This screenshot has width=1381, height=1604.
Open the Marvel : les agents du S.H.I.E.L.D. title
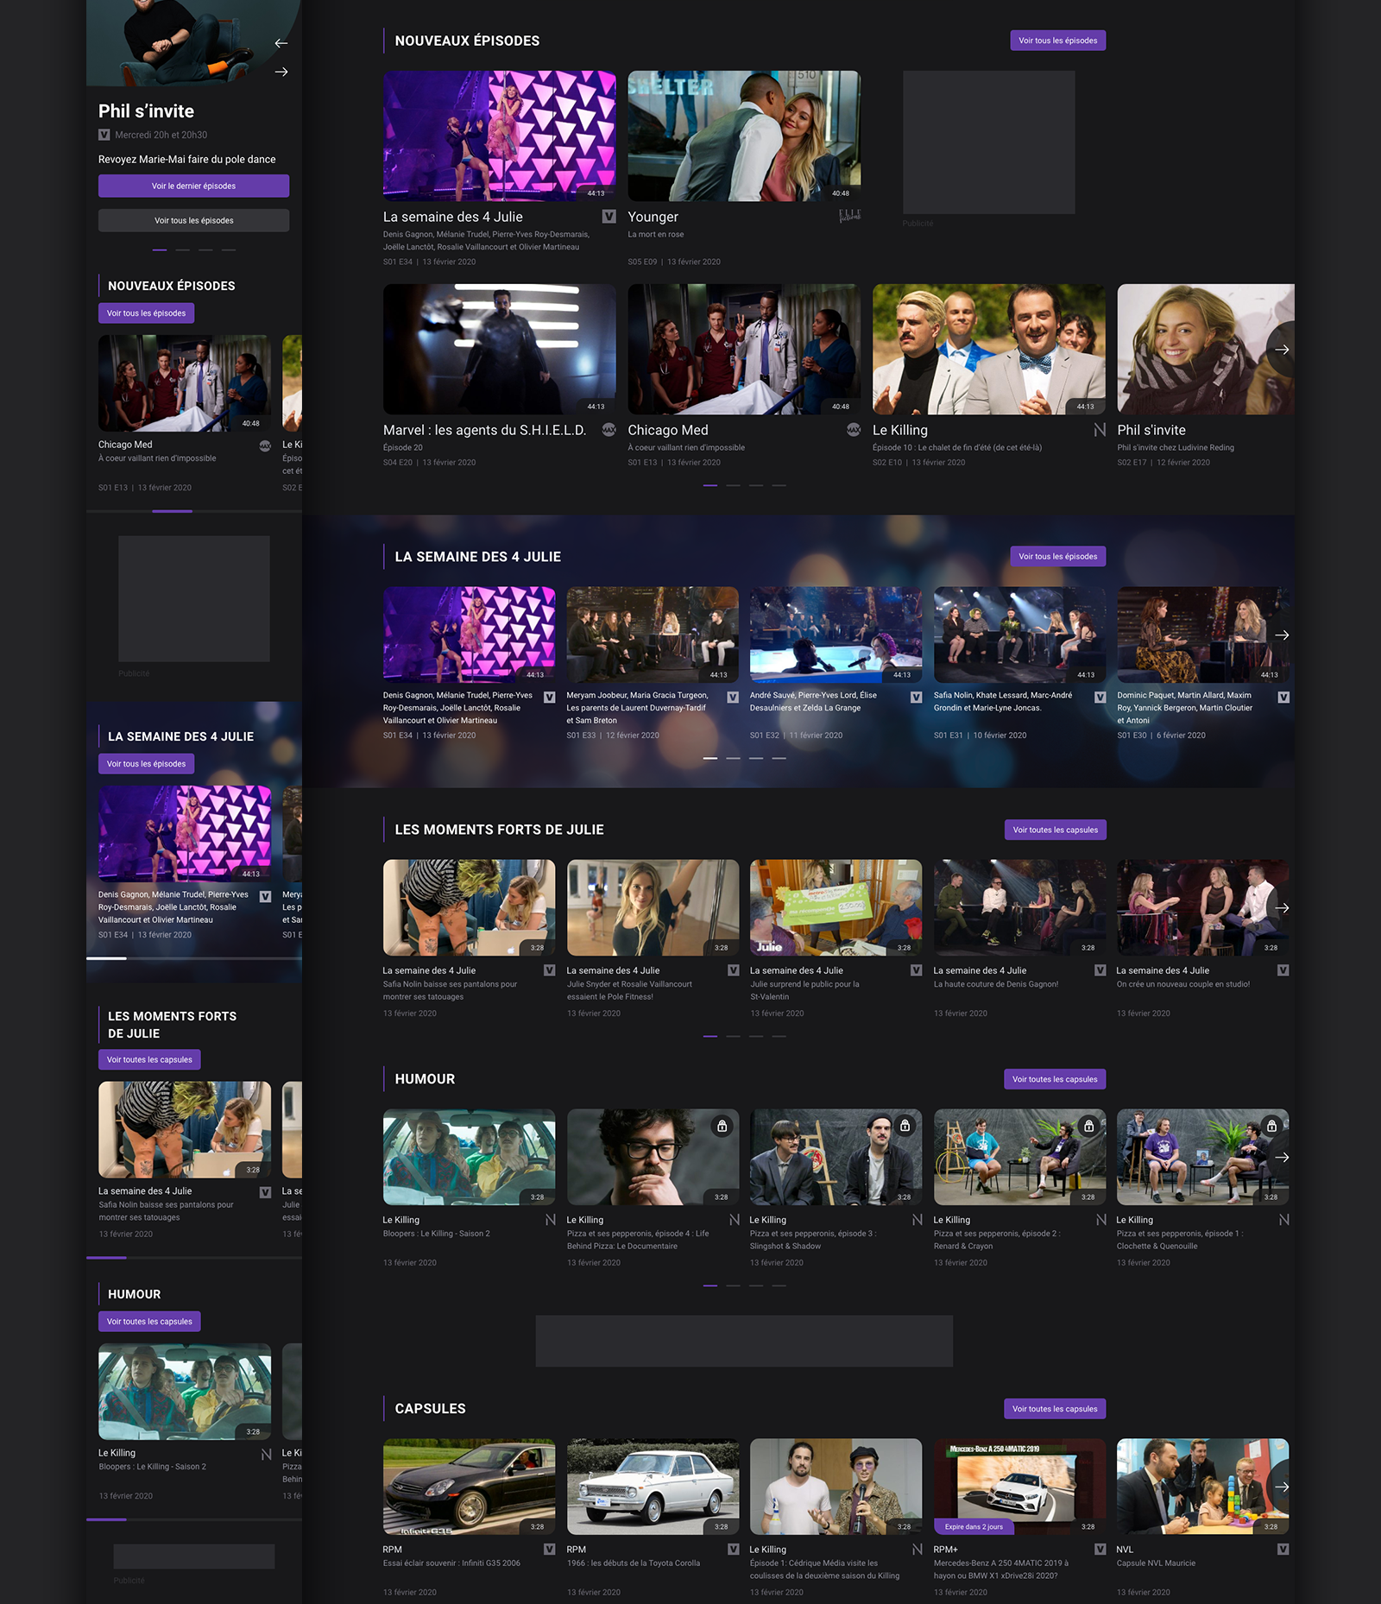(x=484, y=430)
